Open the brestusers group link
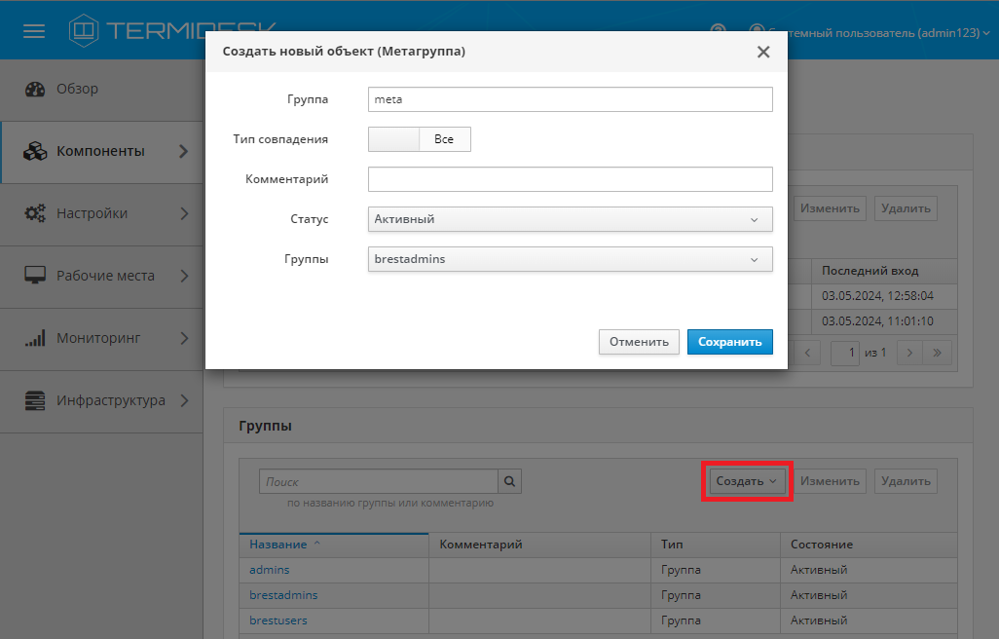 (278, 620)
